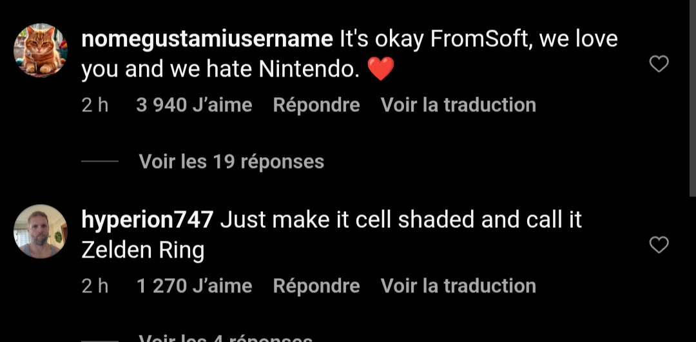Click the "2 h" timestamp on hyperion747's comment
Viewport: 696px width, 342px height.
coord(95,286)
